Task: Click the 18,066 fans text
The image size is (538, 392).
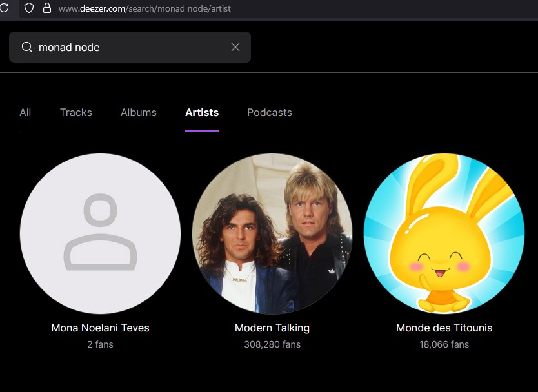Action: pos(444,344)
